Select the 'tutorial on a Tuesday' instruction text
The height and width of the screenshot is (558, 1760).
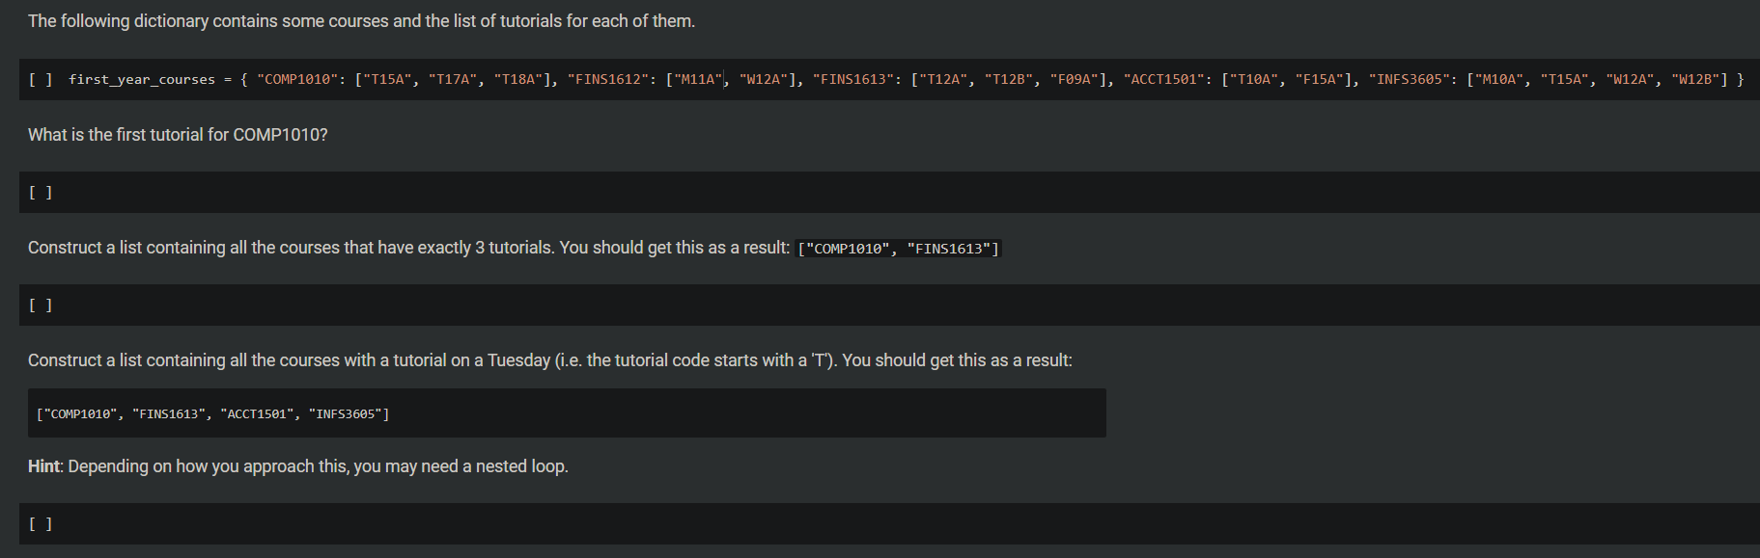[x=550, y=360]
